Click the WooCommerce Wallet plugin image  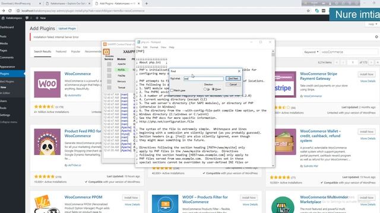[x=285, y=142]
